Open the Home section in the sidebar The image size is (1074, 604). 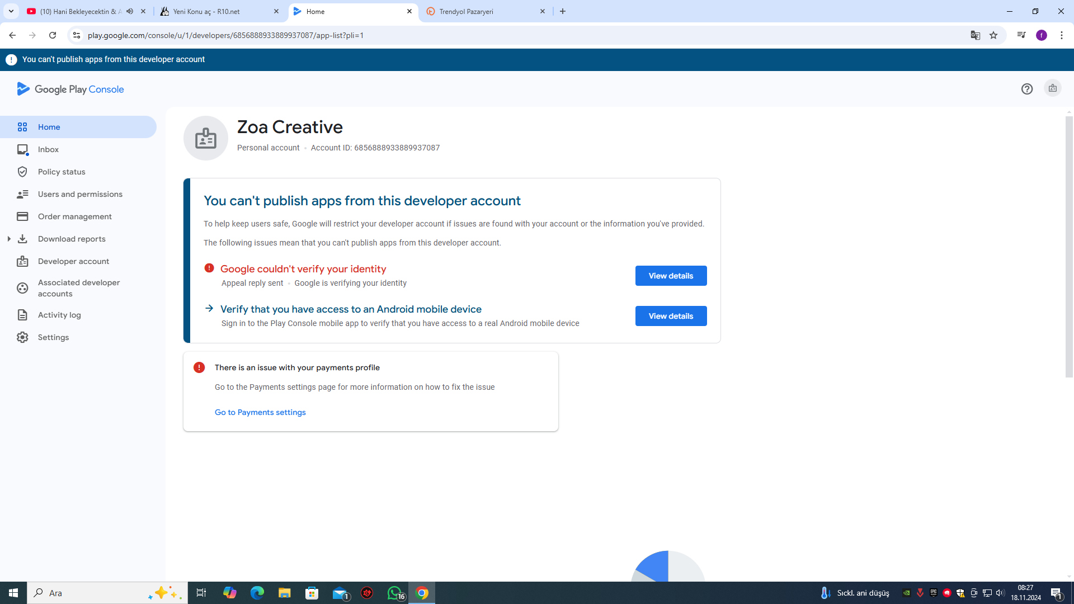click(78, 127)
